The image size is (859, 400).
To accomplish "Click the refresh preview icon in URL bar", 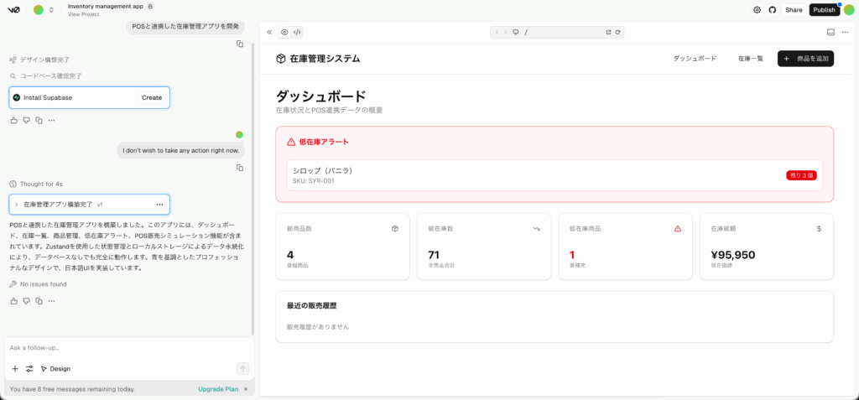I will pyautogui.click(x=618, y=32).
